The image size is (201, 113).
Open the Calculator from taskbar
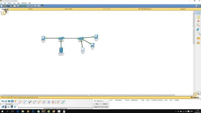coord(64,111)
